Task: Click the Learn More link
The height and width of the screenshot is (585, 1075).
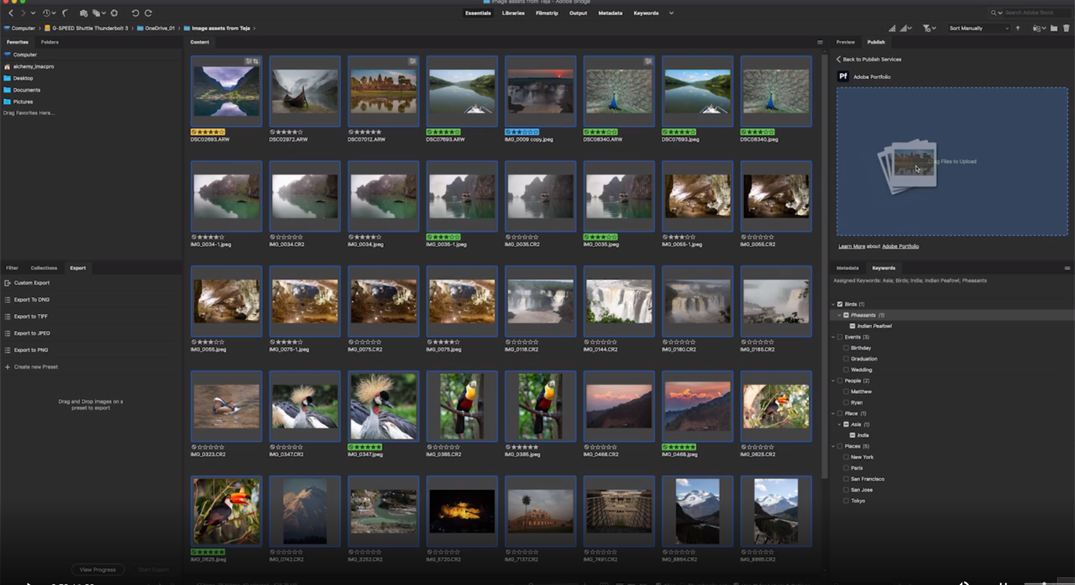Action: pos(852,246)
